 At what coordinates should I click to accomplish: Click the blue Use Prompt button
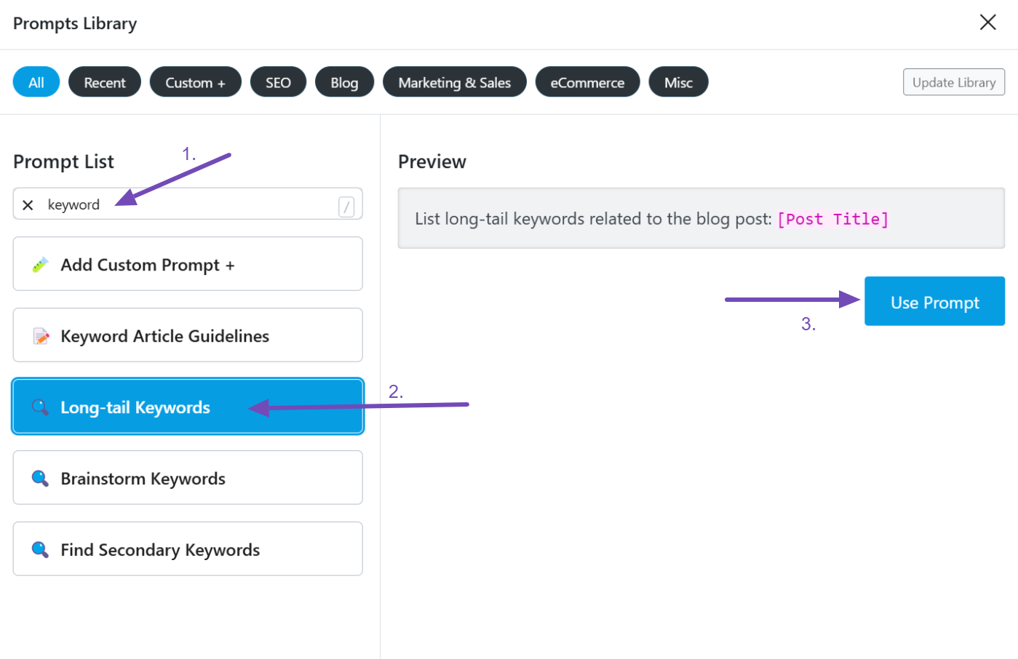[934, 302]
